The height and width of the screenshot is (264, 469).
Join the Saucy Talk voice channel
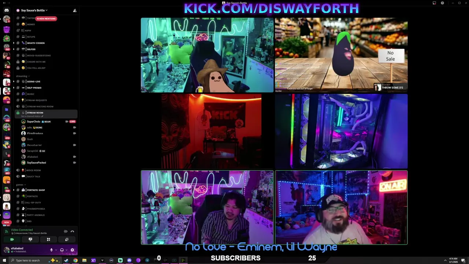[x=46, y=176]
